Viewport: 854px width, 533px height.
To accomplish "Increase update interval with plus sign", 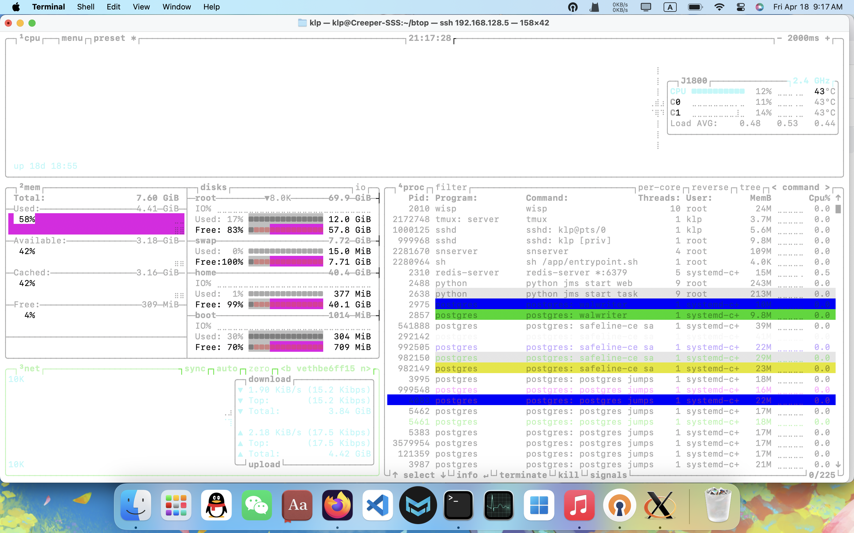I will (x=828, y=38).
